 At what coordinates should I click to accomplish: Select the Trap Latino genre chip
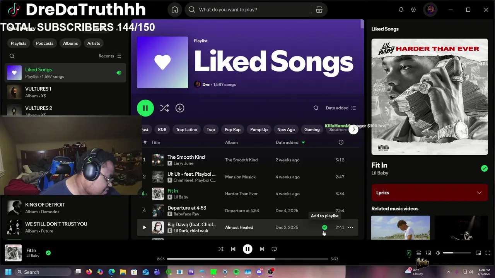187,130
